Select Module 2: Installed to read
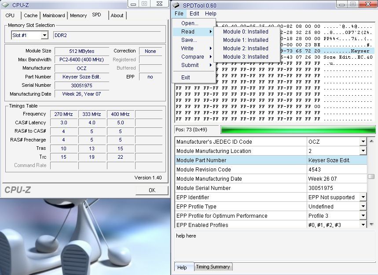 [246, 48]
